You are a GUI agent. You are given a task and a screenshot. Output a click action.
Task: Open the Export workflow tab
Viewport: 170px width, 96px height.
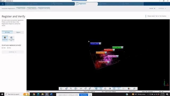coord(132,4)
